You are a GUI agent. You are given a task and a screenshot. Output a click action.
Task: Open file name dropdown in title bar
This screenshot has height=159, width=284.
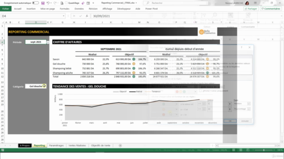tap(136, 3)
